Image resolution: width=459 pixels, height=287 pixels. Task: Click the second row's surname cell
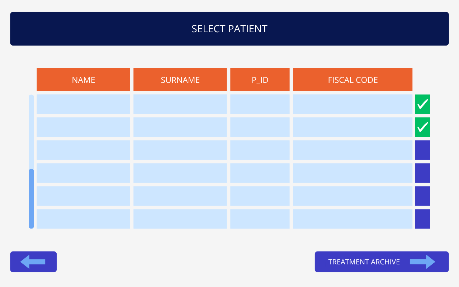pyautogui.click(x=180, y=127)
